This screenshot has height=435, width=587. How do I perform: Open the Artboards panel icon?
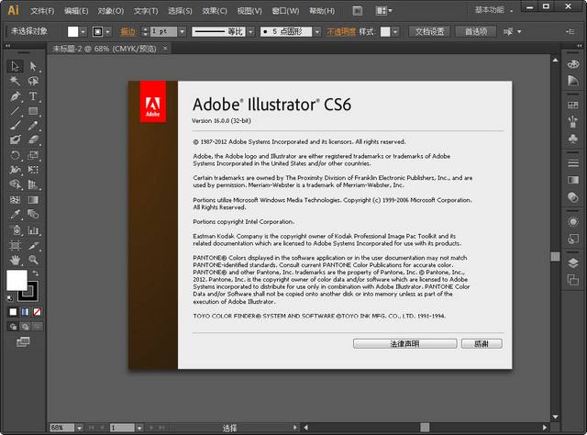click(572, 280)
